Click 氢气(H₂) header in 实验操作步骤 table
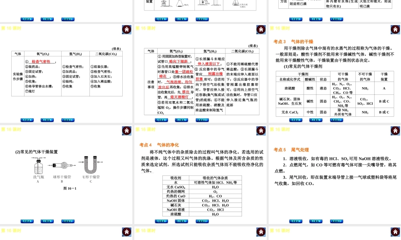The image size is (401, 240). click(75, 54)
